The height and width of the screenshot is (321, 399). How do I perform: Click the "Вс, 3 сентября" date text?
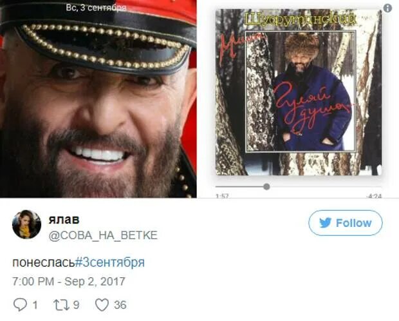pyautogui.click(x=96, y=8)
